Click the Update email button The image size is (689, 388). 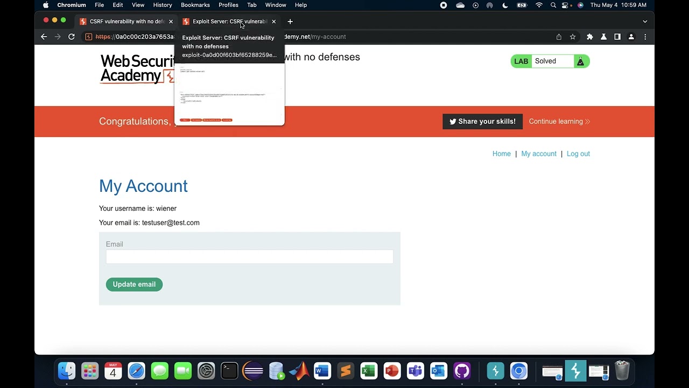[134, 285]
